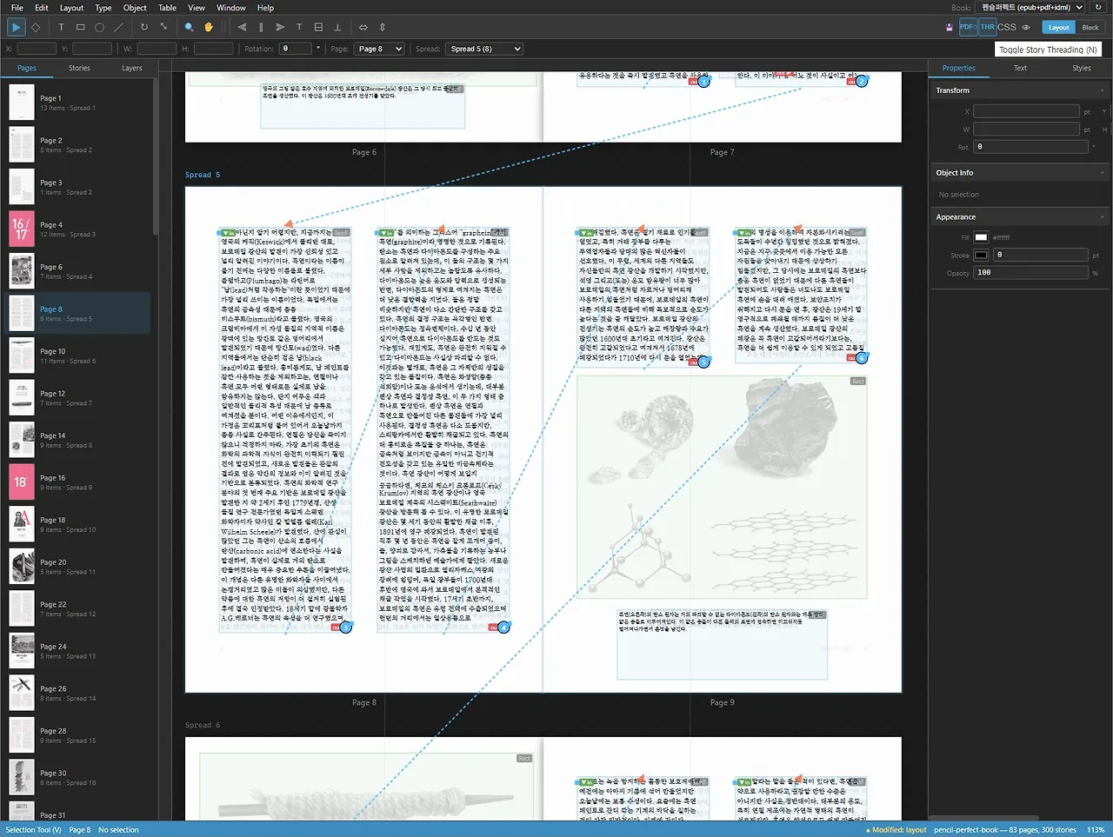Open the Object menu
This screenshot has width=1113, height=837.
[x=136, y=8]
